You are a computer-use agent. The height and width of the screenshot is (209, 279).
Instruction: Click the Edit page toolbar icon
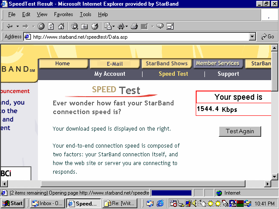click(144, 26)
